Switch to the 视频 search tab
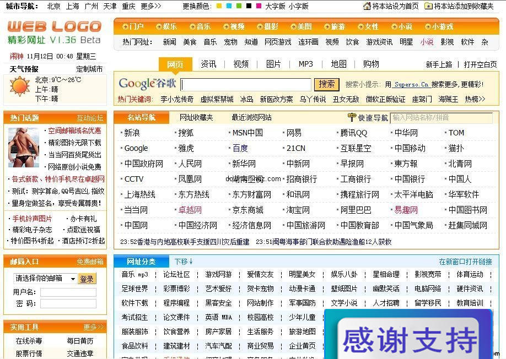 (241, 64)
